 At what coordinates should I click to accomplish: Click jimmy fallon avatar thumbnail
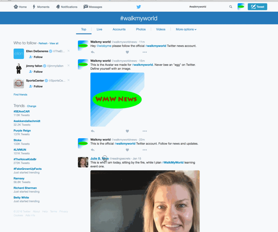19,68
